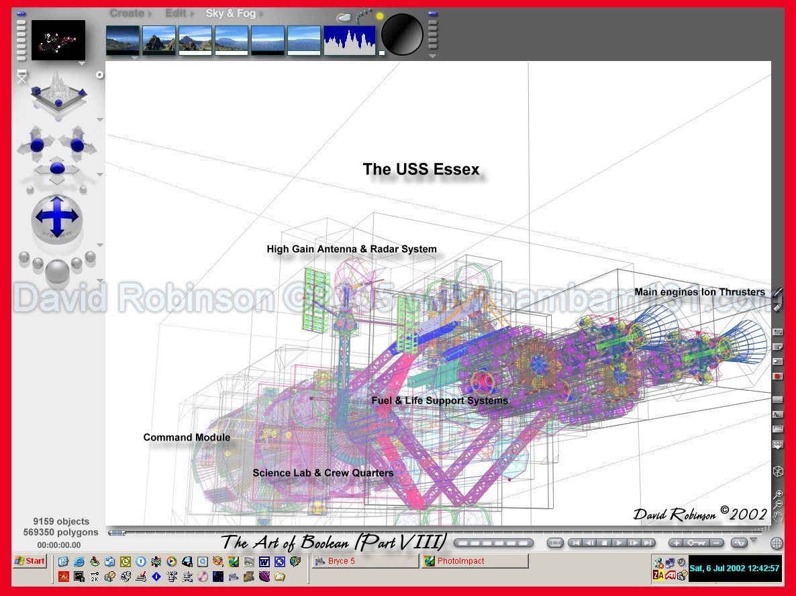Screen dimensions: 796x596
Task: Click the Play animation button
Action: point(619,543)
